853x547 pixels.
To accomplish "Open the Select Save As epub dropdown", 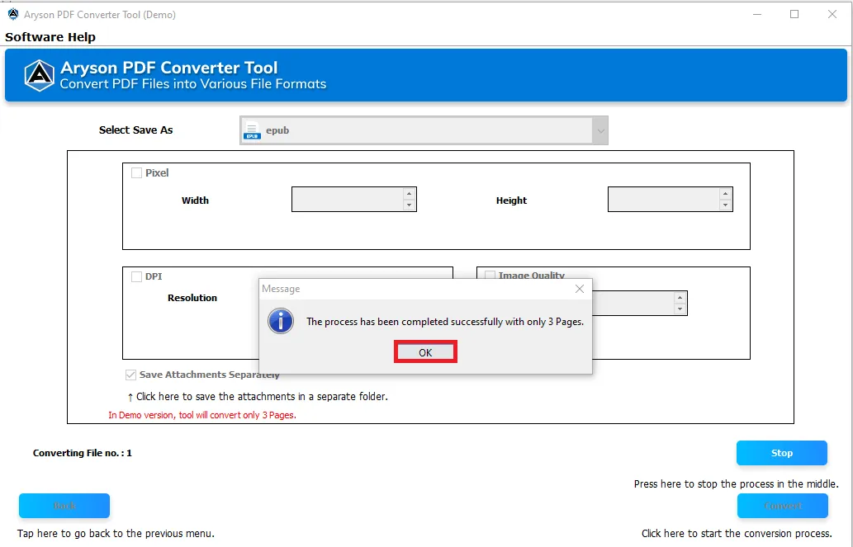I will click(424, 130).
